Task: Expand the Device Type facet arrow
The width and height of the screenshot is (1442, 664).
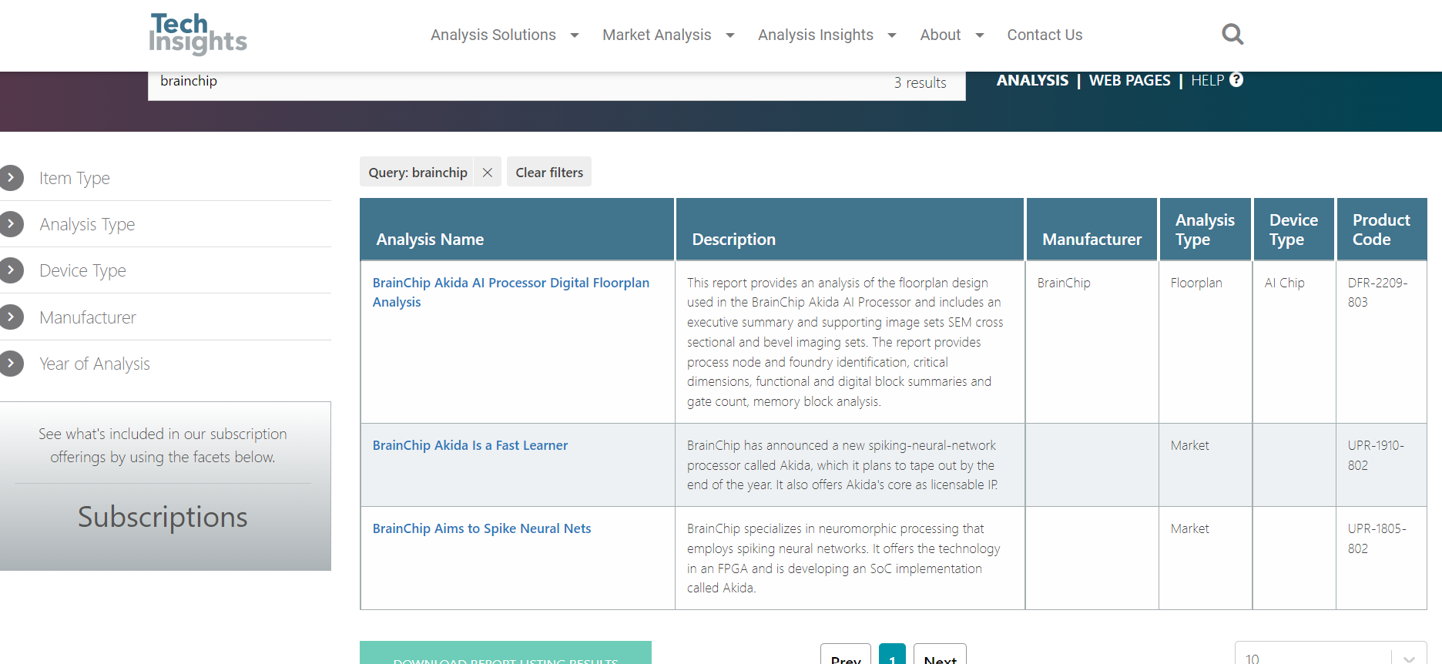Action: [x=11, y=270]
